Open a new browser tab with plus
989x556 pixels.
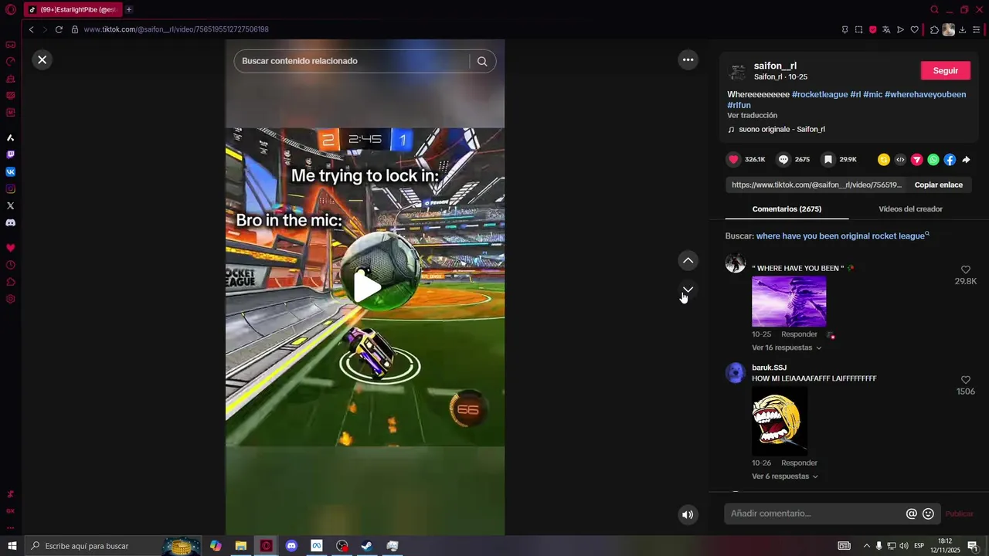(129, 9)
